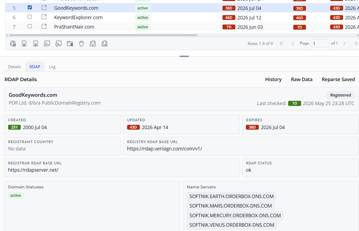Viewport: 359px width, 231px height.
Task: Click name server SOFTNIK.MERCURY.ORDERBOX-DNS.COM
Action: click(235, 215)
